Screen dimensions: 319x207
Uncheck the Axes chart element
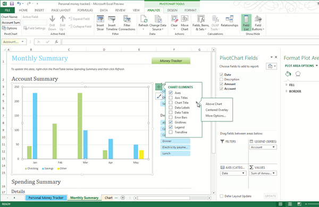click(x=171, y=93)
